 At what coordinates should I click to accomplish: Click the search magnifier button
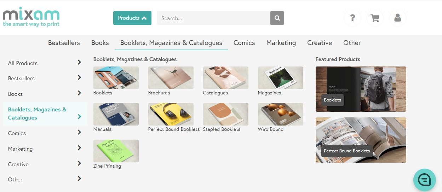[x=277, y=18]
